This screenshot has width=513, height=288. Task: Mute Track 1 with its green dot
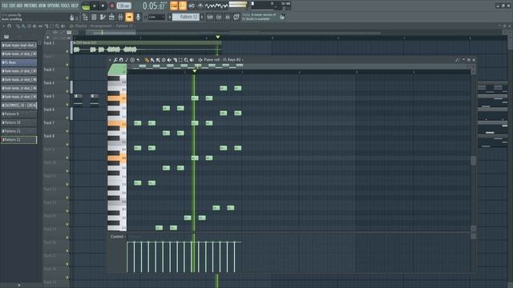click(67, 51)
